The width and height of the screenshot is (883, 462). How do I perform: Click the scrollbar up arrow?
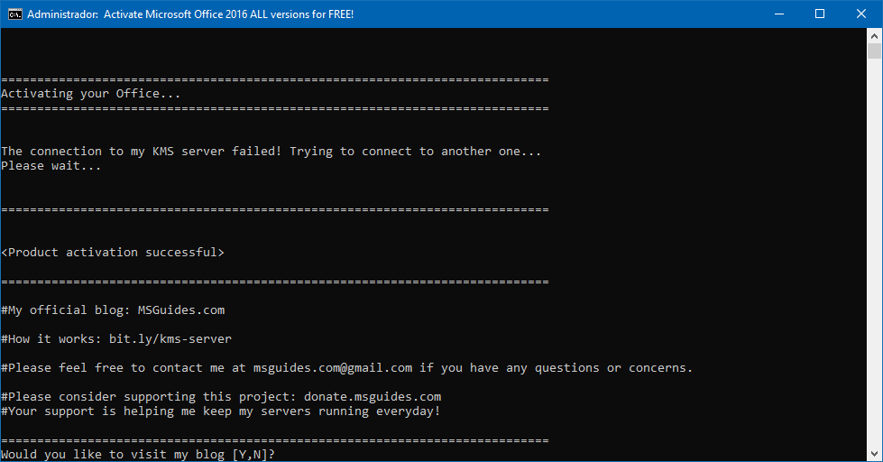tap(875, 35)
